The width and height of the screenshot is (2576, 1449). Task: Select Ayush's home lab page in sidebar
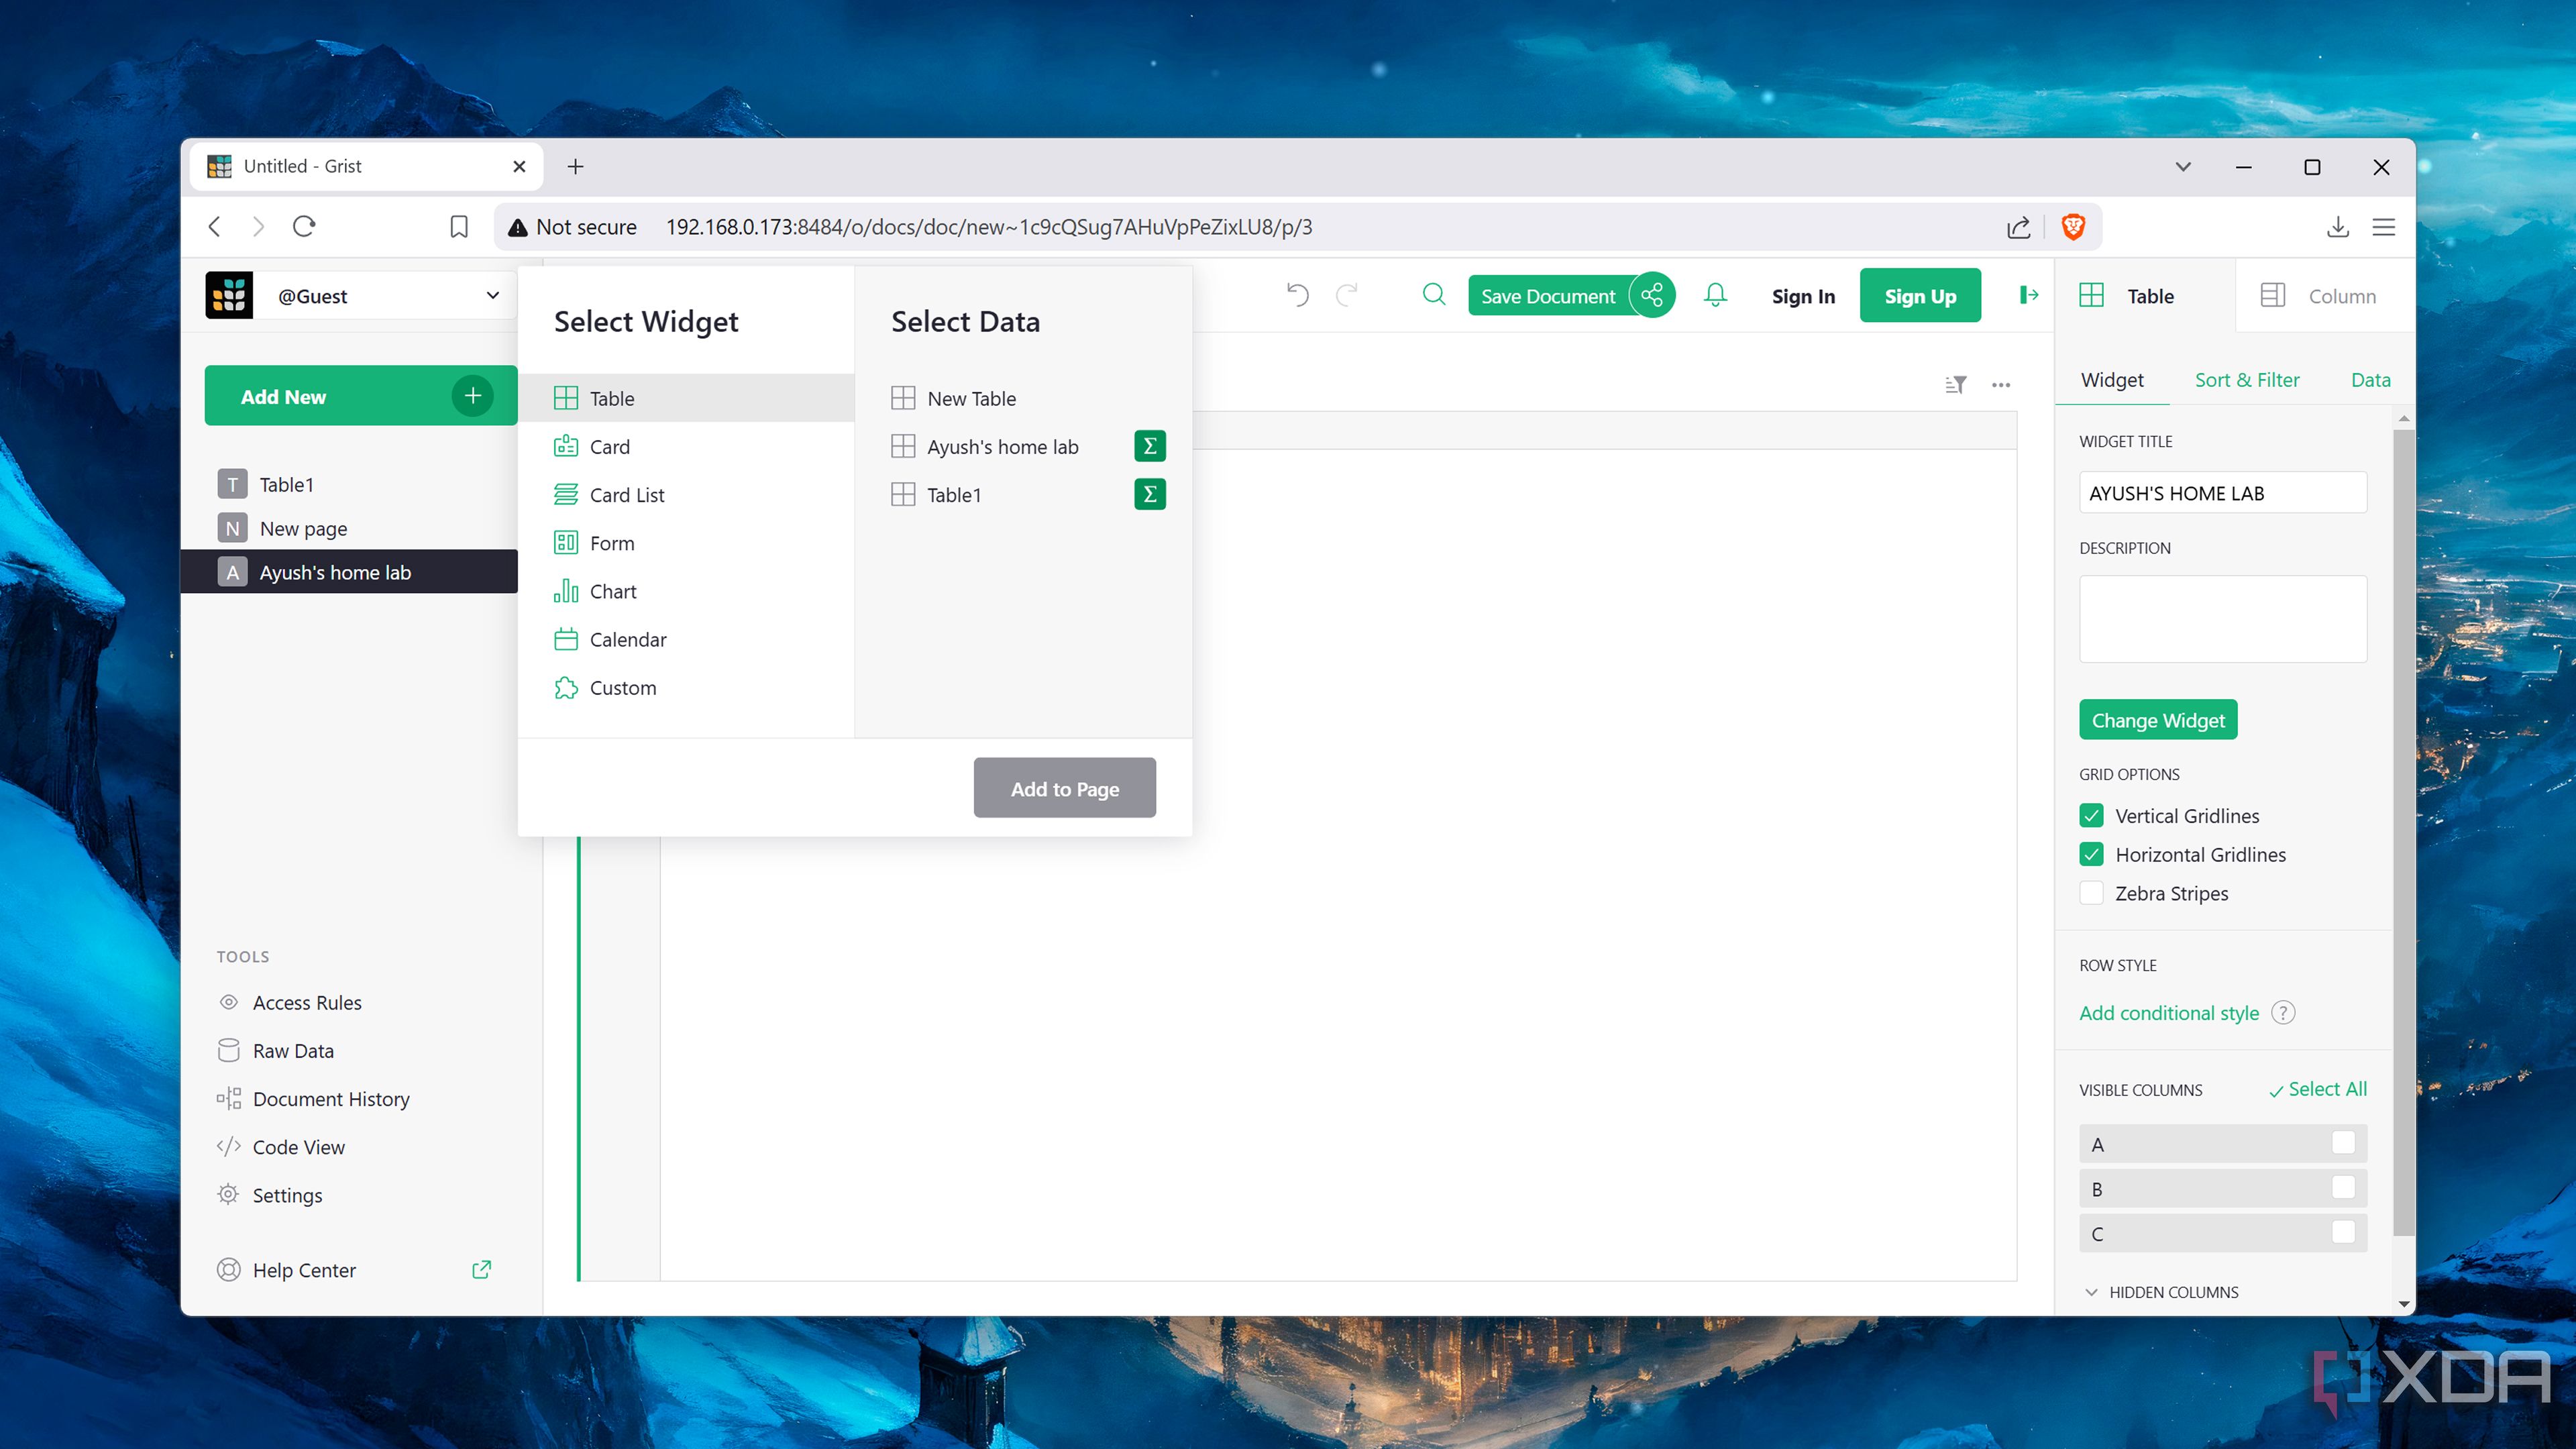[x=350, y=572]
